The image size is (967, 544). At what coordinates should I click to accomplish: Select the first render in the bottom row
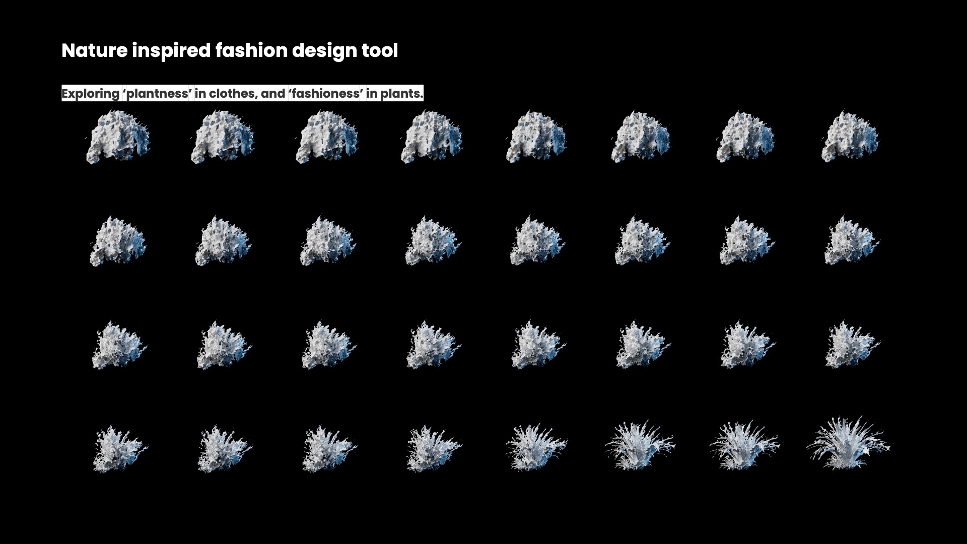(120, 449)
